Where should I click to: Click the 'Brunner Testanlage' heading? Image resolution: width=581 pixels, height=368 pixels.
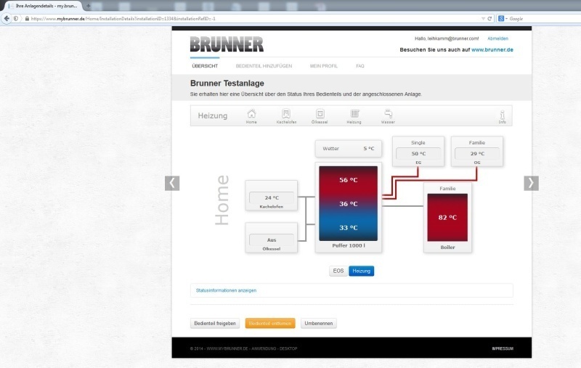click(x=227, y=83)
